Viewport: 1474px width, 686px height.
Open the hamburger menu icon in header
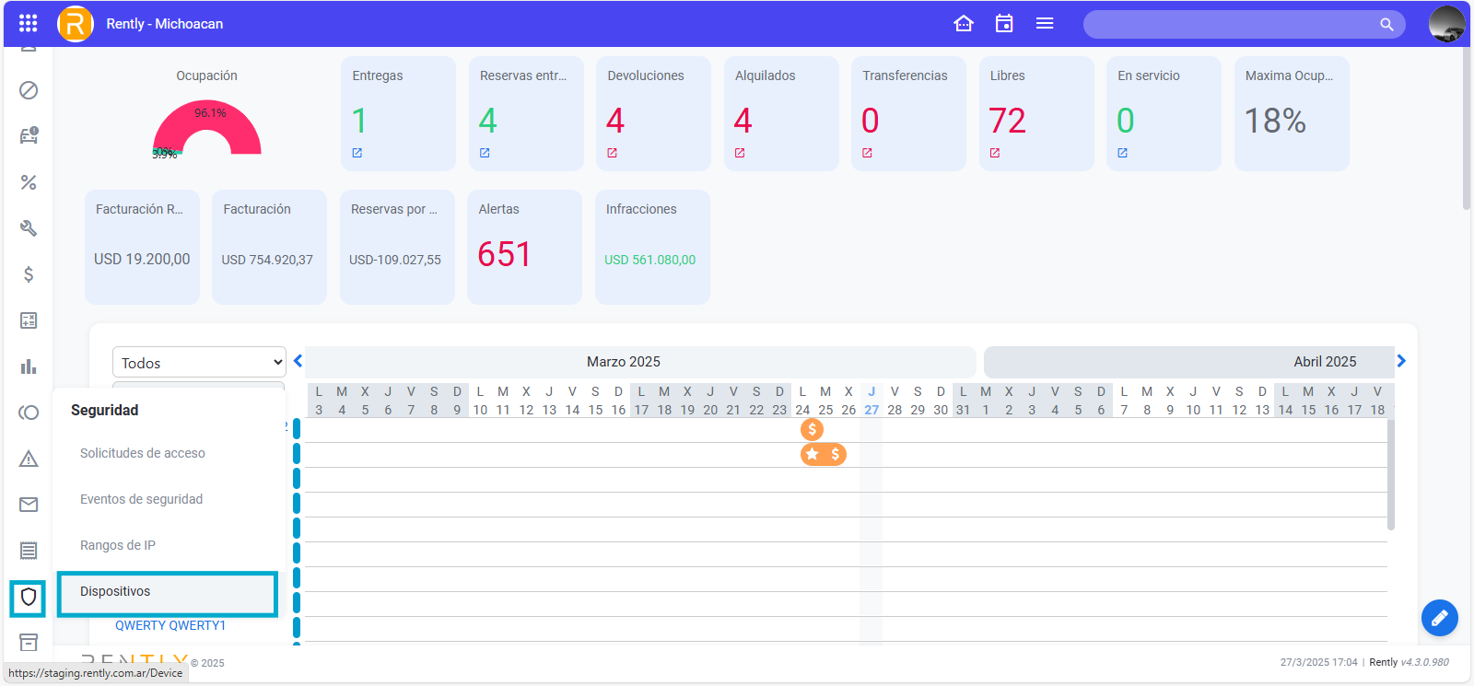[x=1045, y=24]
